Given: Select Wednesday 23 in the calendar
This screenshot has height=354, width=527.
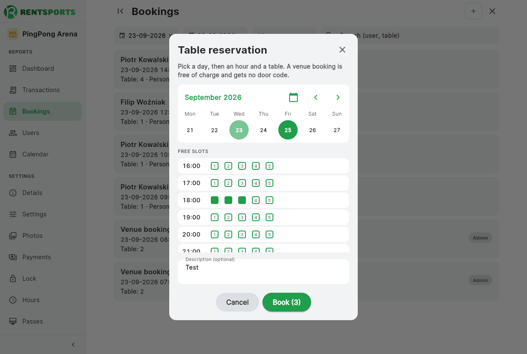Looking at the screenshot, I should 239,130.
